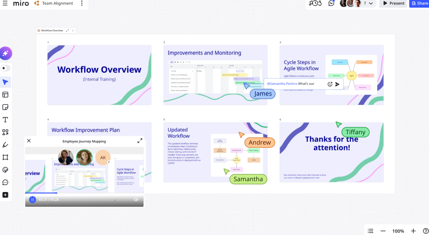Click the Share button
The image size is (429, 235).
pos(420,3)
